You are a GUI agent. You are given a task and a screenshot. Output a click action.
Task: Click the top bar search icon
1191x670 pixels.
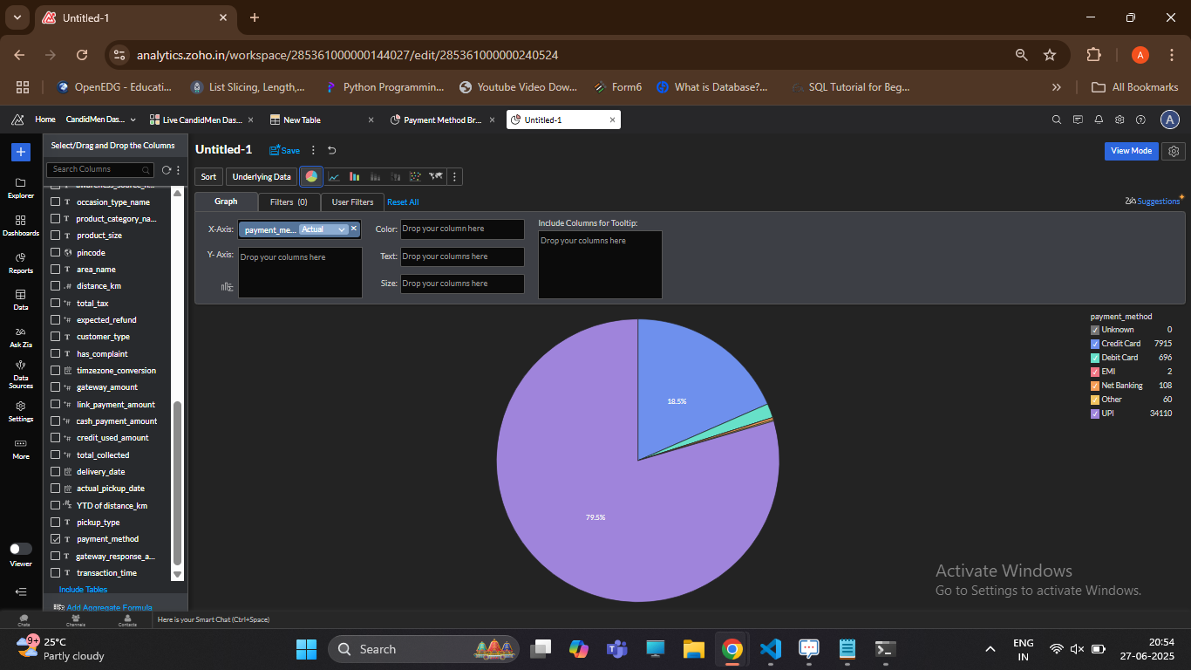(1057, 120)
